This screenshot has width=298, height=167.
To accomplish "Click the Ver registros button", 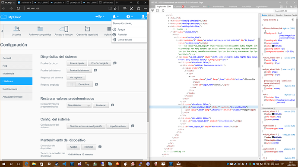I will [x=76, y=77].
